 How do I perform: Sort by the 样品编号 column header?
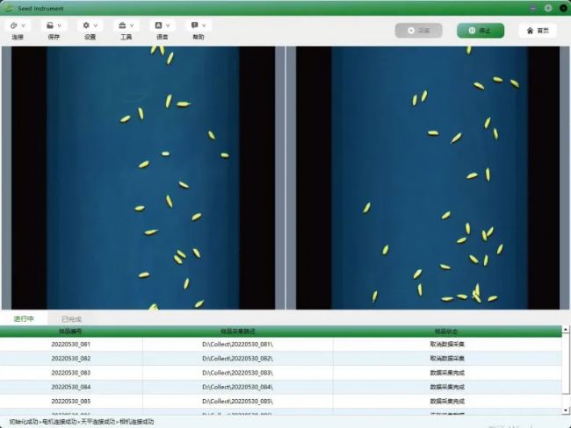[x=70, y=332]
